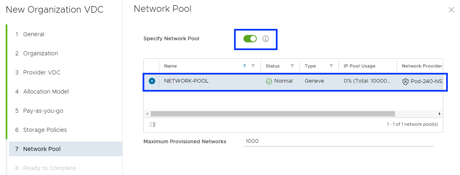Click the Network Provider column header

[421, 66]
